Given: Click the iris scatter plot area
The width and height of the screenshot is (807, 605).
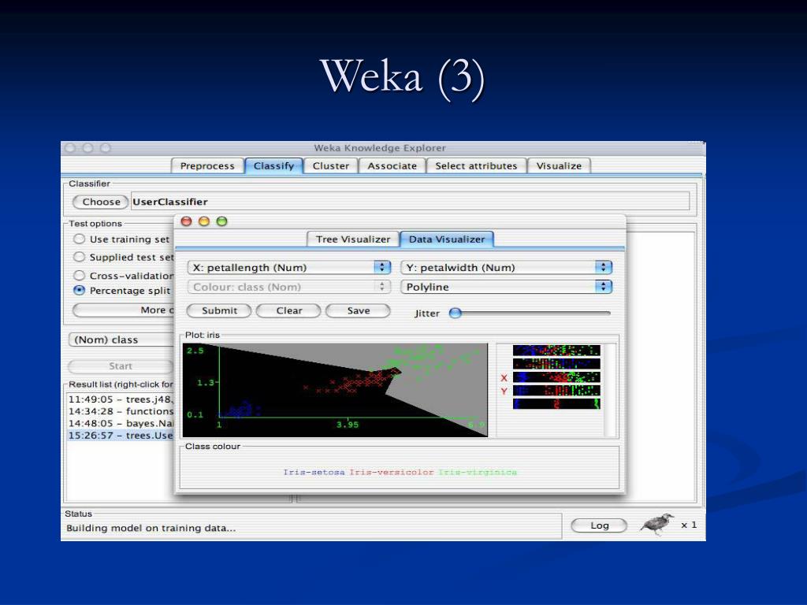Looking at the screenshot, I should pos(335,391).
